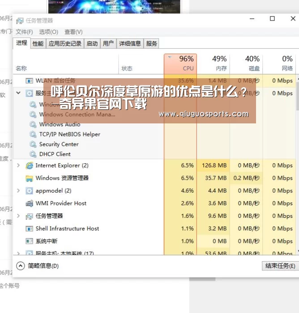
Task: Click the 服务主机 gear icon
Action: 29,93
